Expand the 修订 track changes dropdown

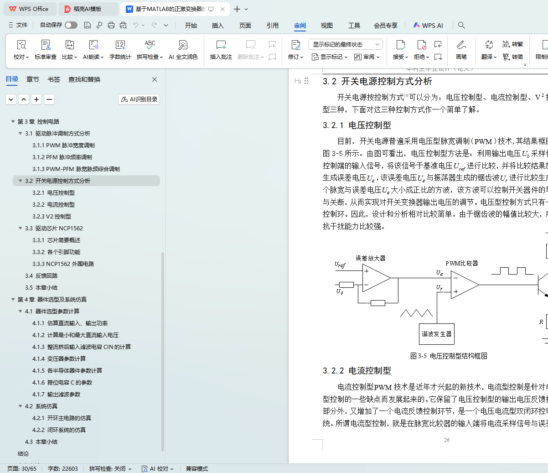tap(296, 57)
